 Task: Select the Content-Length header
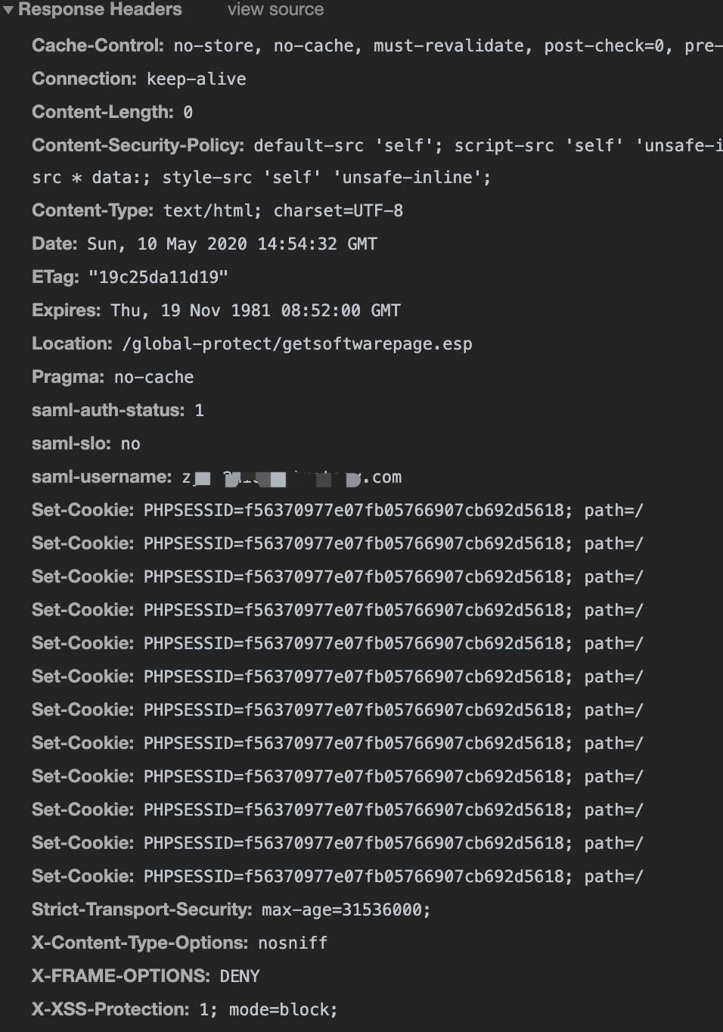pyautogui.click(x=101, y=111)
